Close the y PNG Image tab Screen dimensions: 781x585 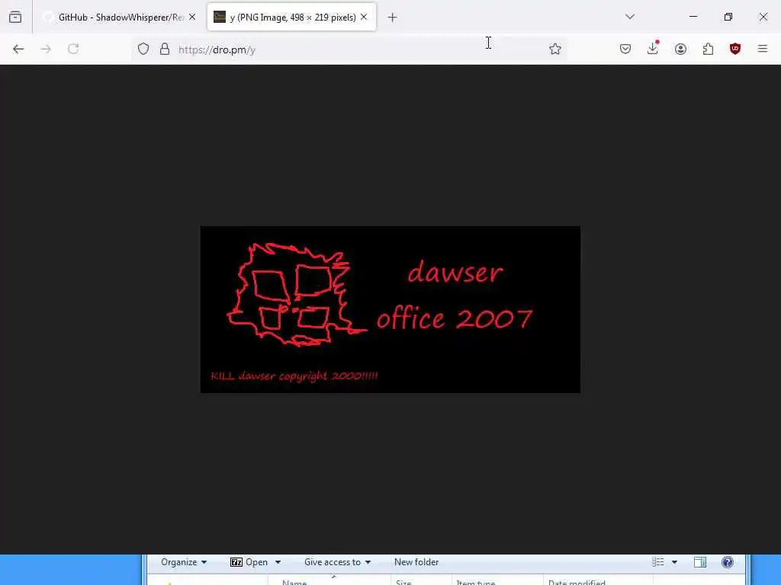point(364,17)
